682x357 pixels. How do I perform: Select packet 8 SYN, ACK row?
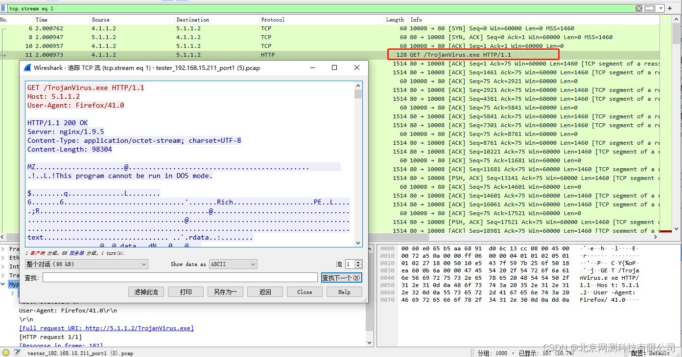coord(329,37)
